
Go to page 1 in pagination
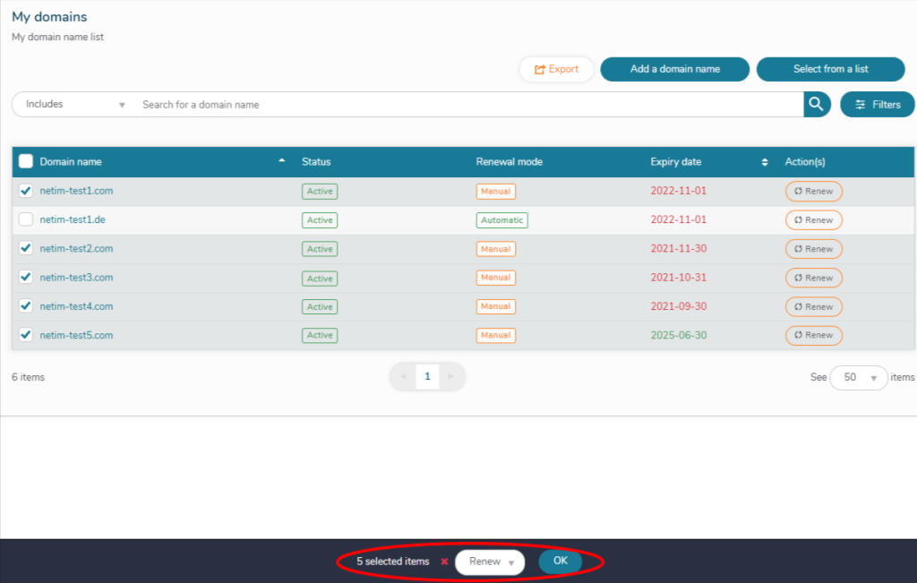click(427, 377)
